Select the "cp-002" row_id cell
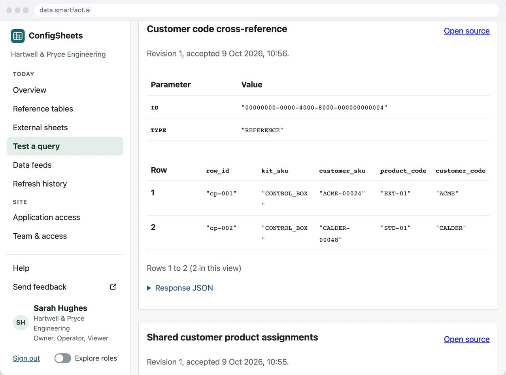Image resolution: width=506 pixels, height=375 pixels. click(x=221, y=228)
